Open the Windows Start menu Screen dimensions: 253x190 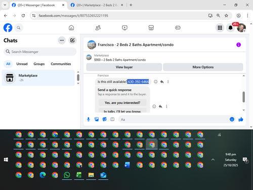(x=6, y=160)
